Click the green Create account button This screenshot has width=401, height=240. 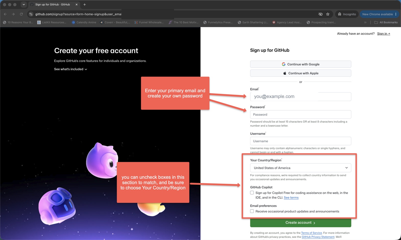click(300, 223)
